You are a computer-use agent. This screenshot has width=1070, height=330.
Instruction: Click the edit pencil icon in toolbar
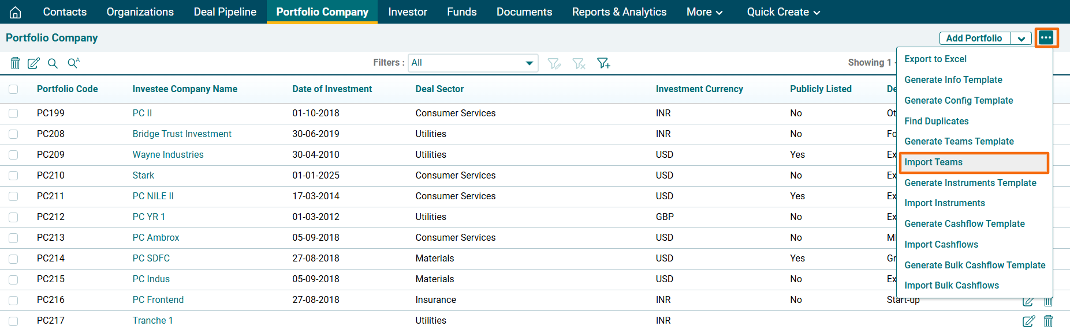pos(33,63)
